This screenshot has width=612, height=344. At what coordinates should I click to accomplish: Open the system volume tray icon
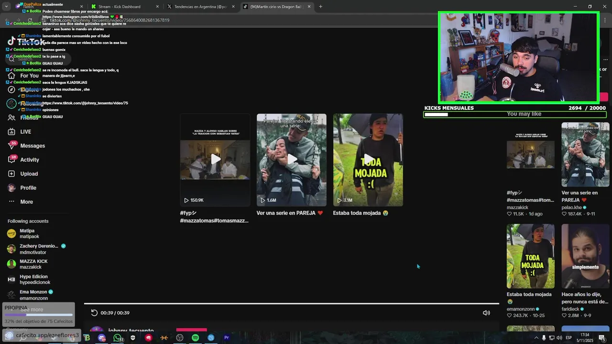559,338
